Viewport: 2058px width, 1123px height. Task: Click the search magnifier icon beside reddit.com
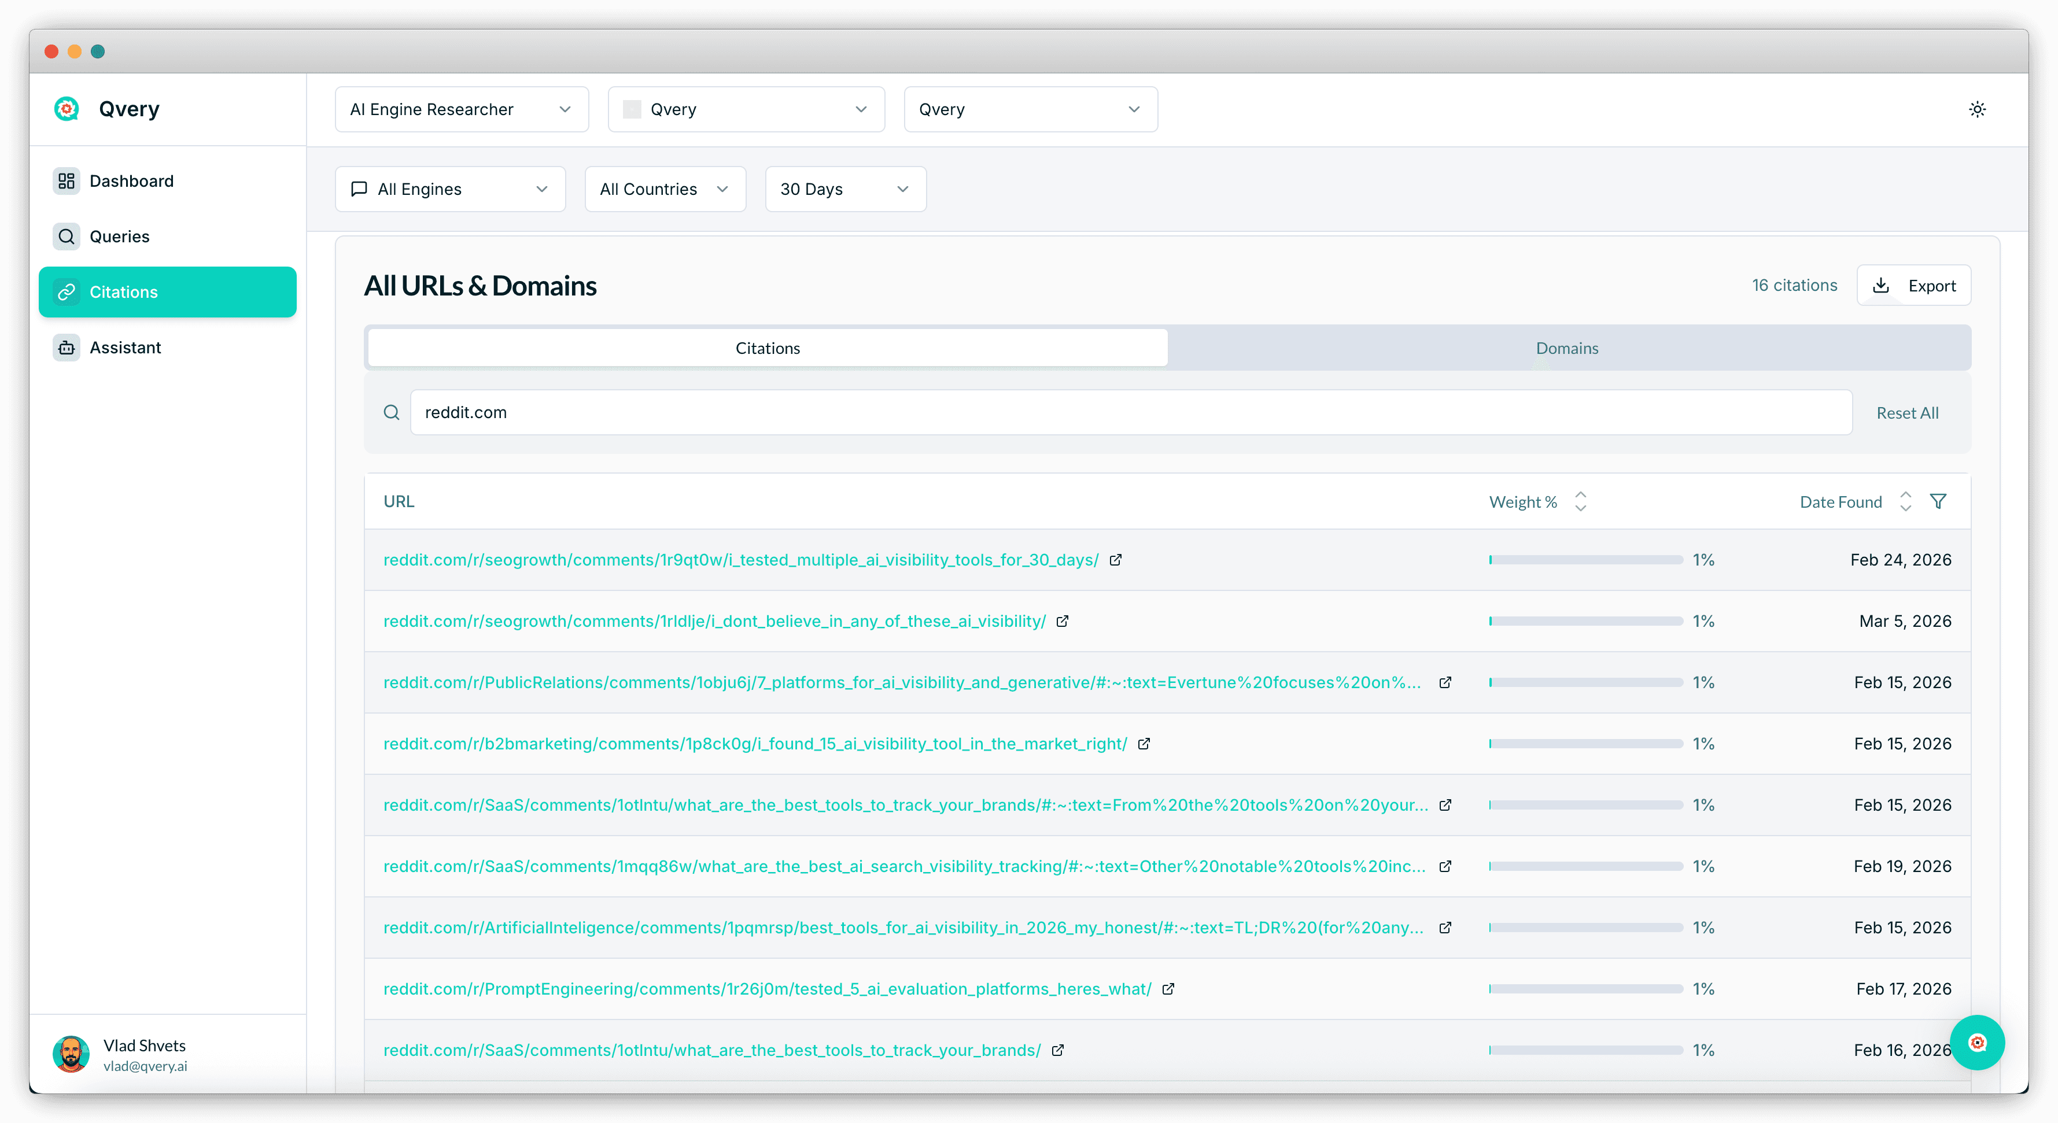point(392,412)
